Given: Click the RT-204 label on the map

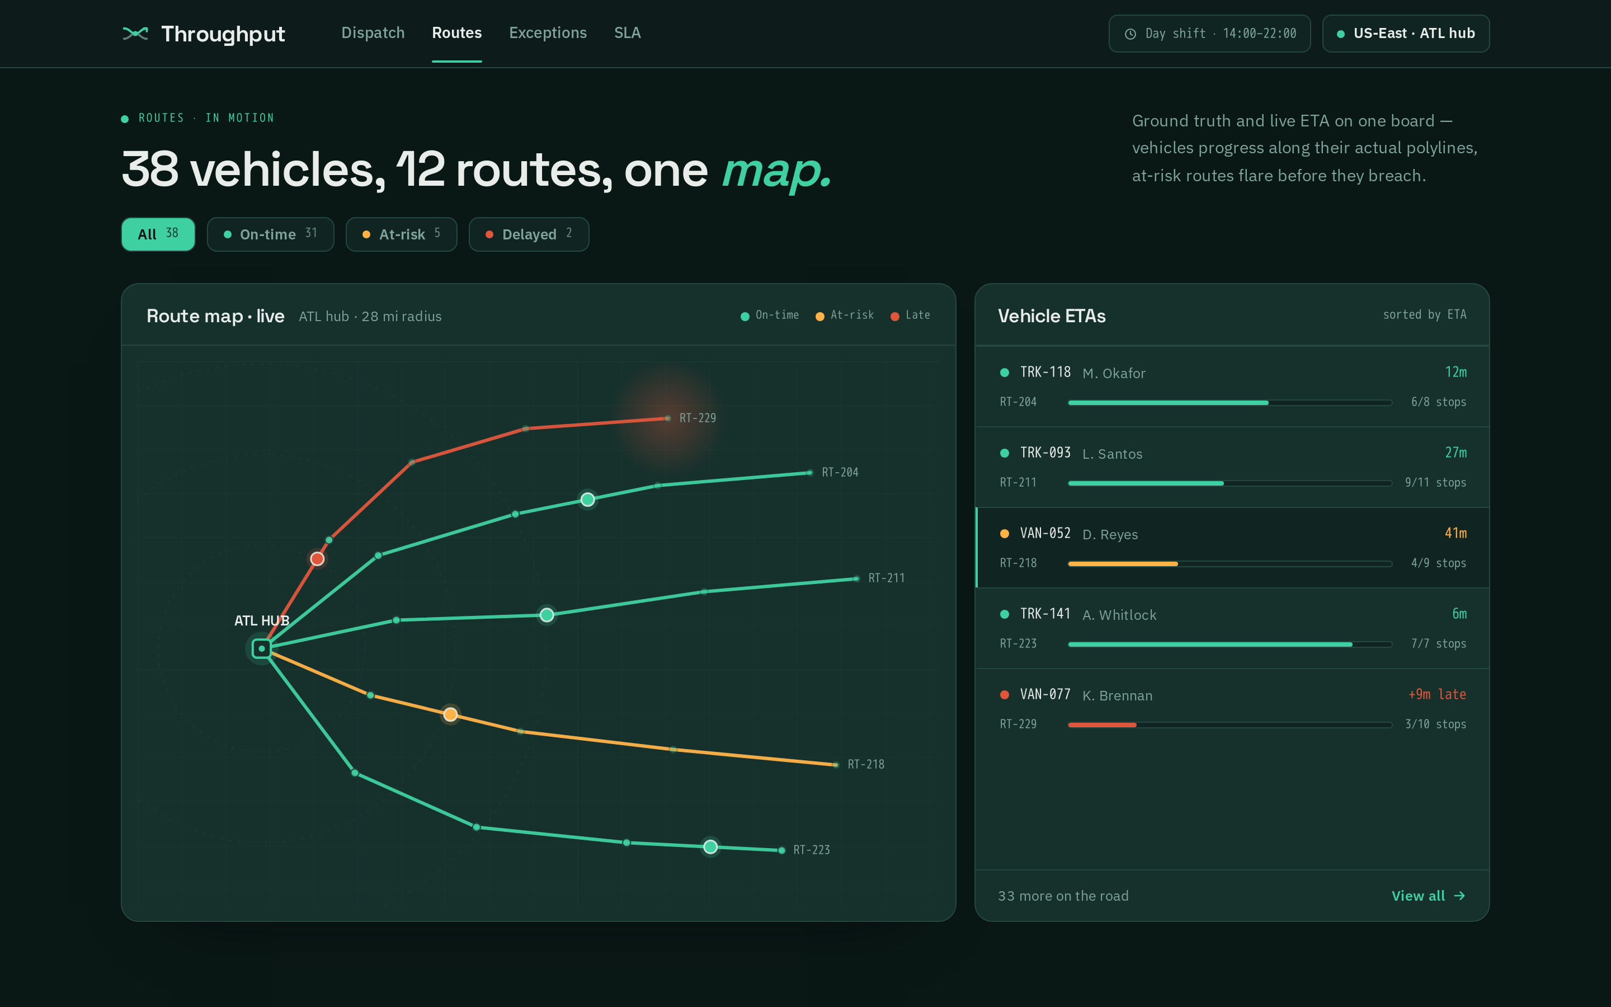Looking at the screenshot, I should click(840, 472).
